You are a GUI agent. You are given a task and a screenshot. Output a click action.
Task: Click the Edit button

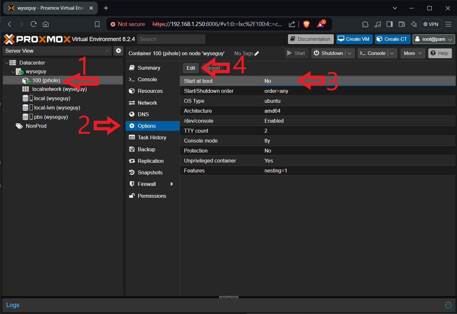(191, 68)
